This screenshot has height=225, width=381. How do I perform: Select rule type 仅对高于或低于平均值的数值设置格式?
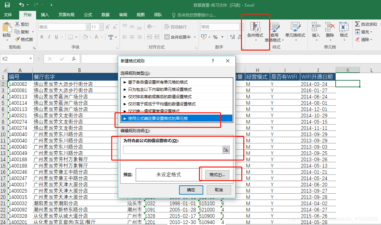click(177, 104)
